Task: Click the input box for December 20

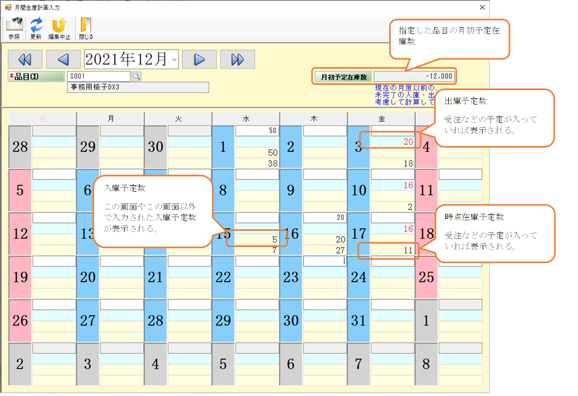Action: pyautogui.click(x=121, y=261)
